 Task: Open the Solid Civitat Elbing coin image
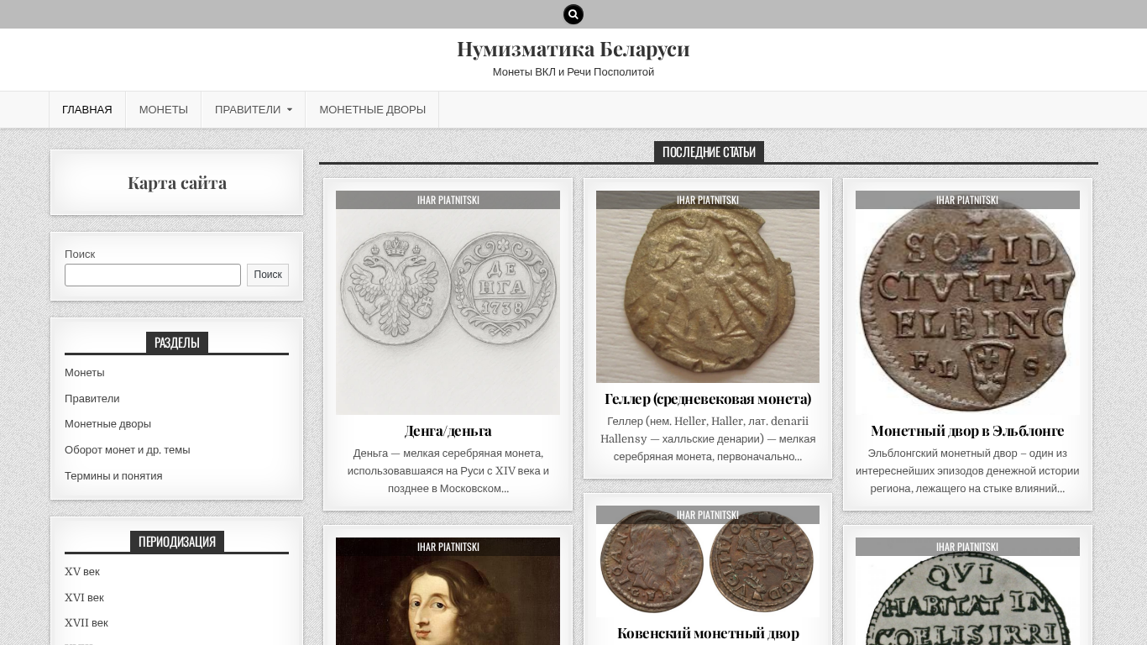point(967,302)
